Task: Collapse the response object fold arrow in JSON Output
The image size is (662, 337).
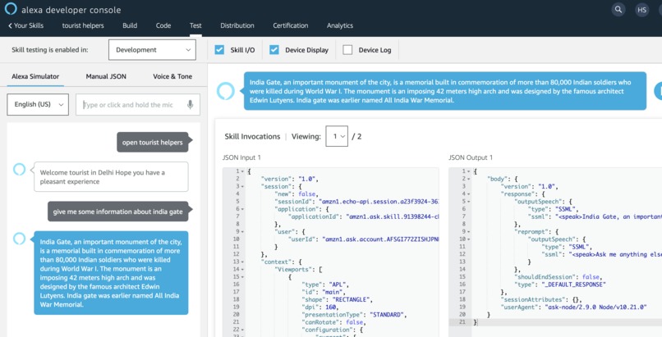Action: tap(469, 194)
